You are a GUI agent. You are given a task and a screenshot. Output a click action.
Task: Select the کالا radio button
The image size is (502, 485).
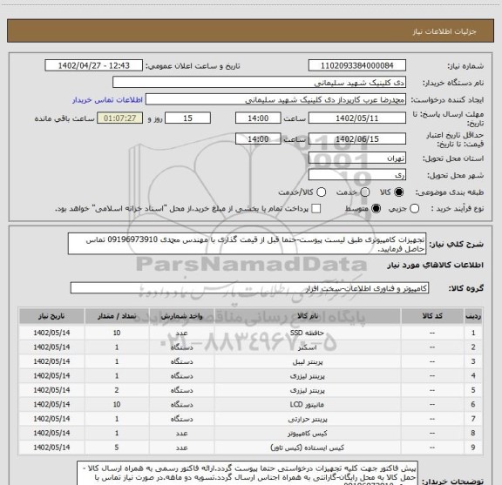pos(399,192)
